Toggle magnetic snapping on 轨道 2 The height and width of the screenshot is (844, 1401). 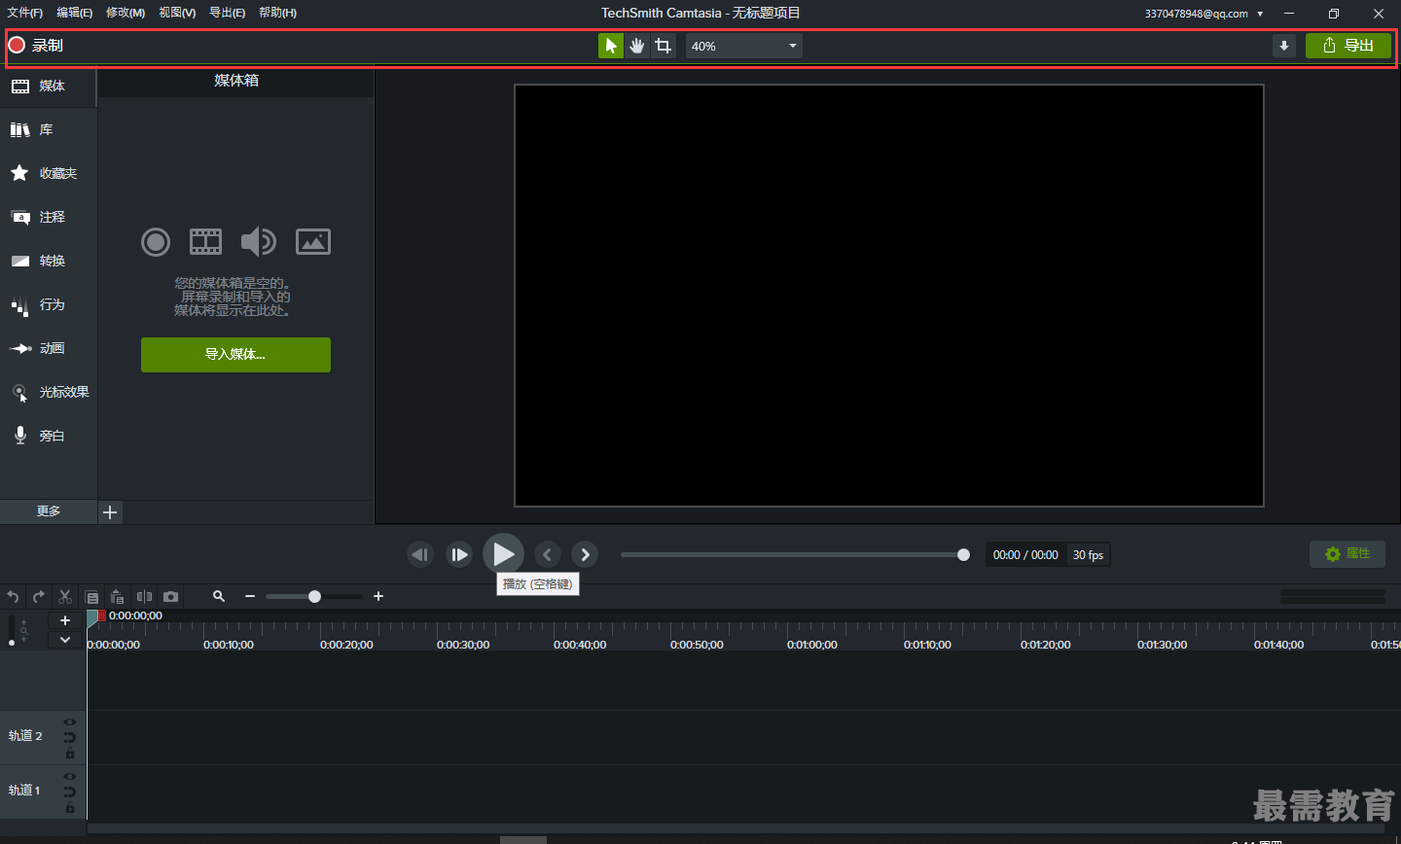(x=70, y=737)
